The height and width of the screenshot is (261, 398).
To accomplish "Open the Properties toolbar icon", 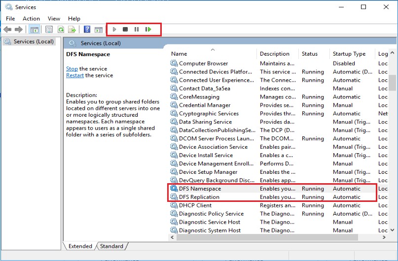I will 49,30.
